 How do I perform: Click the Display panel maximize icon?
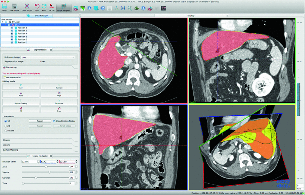click(x=227, y=16)
